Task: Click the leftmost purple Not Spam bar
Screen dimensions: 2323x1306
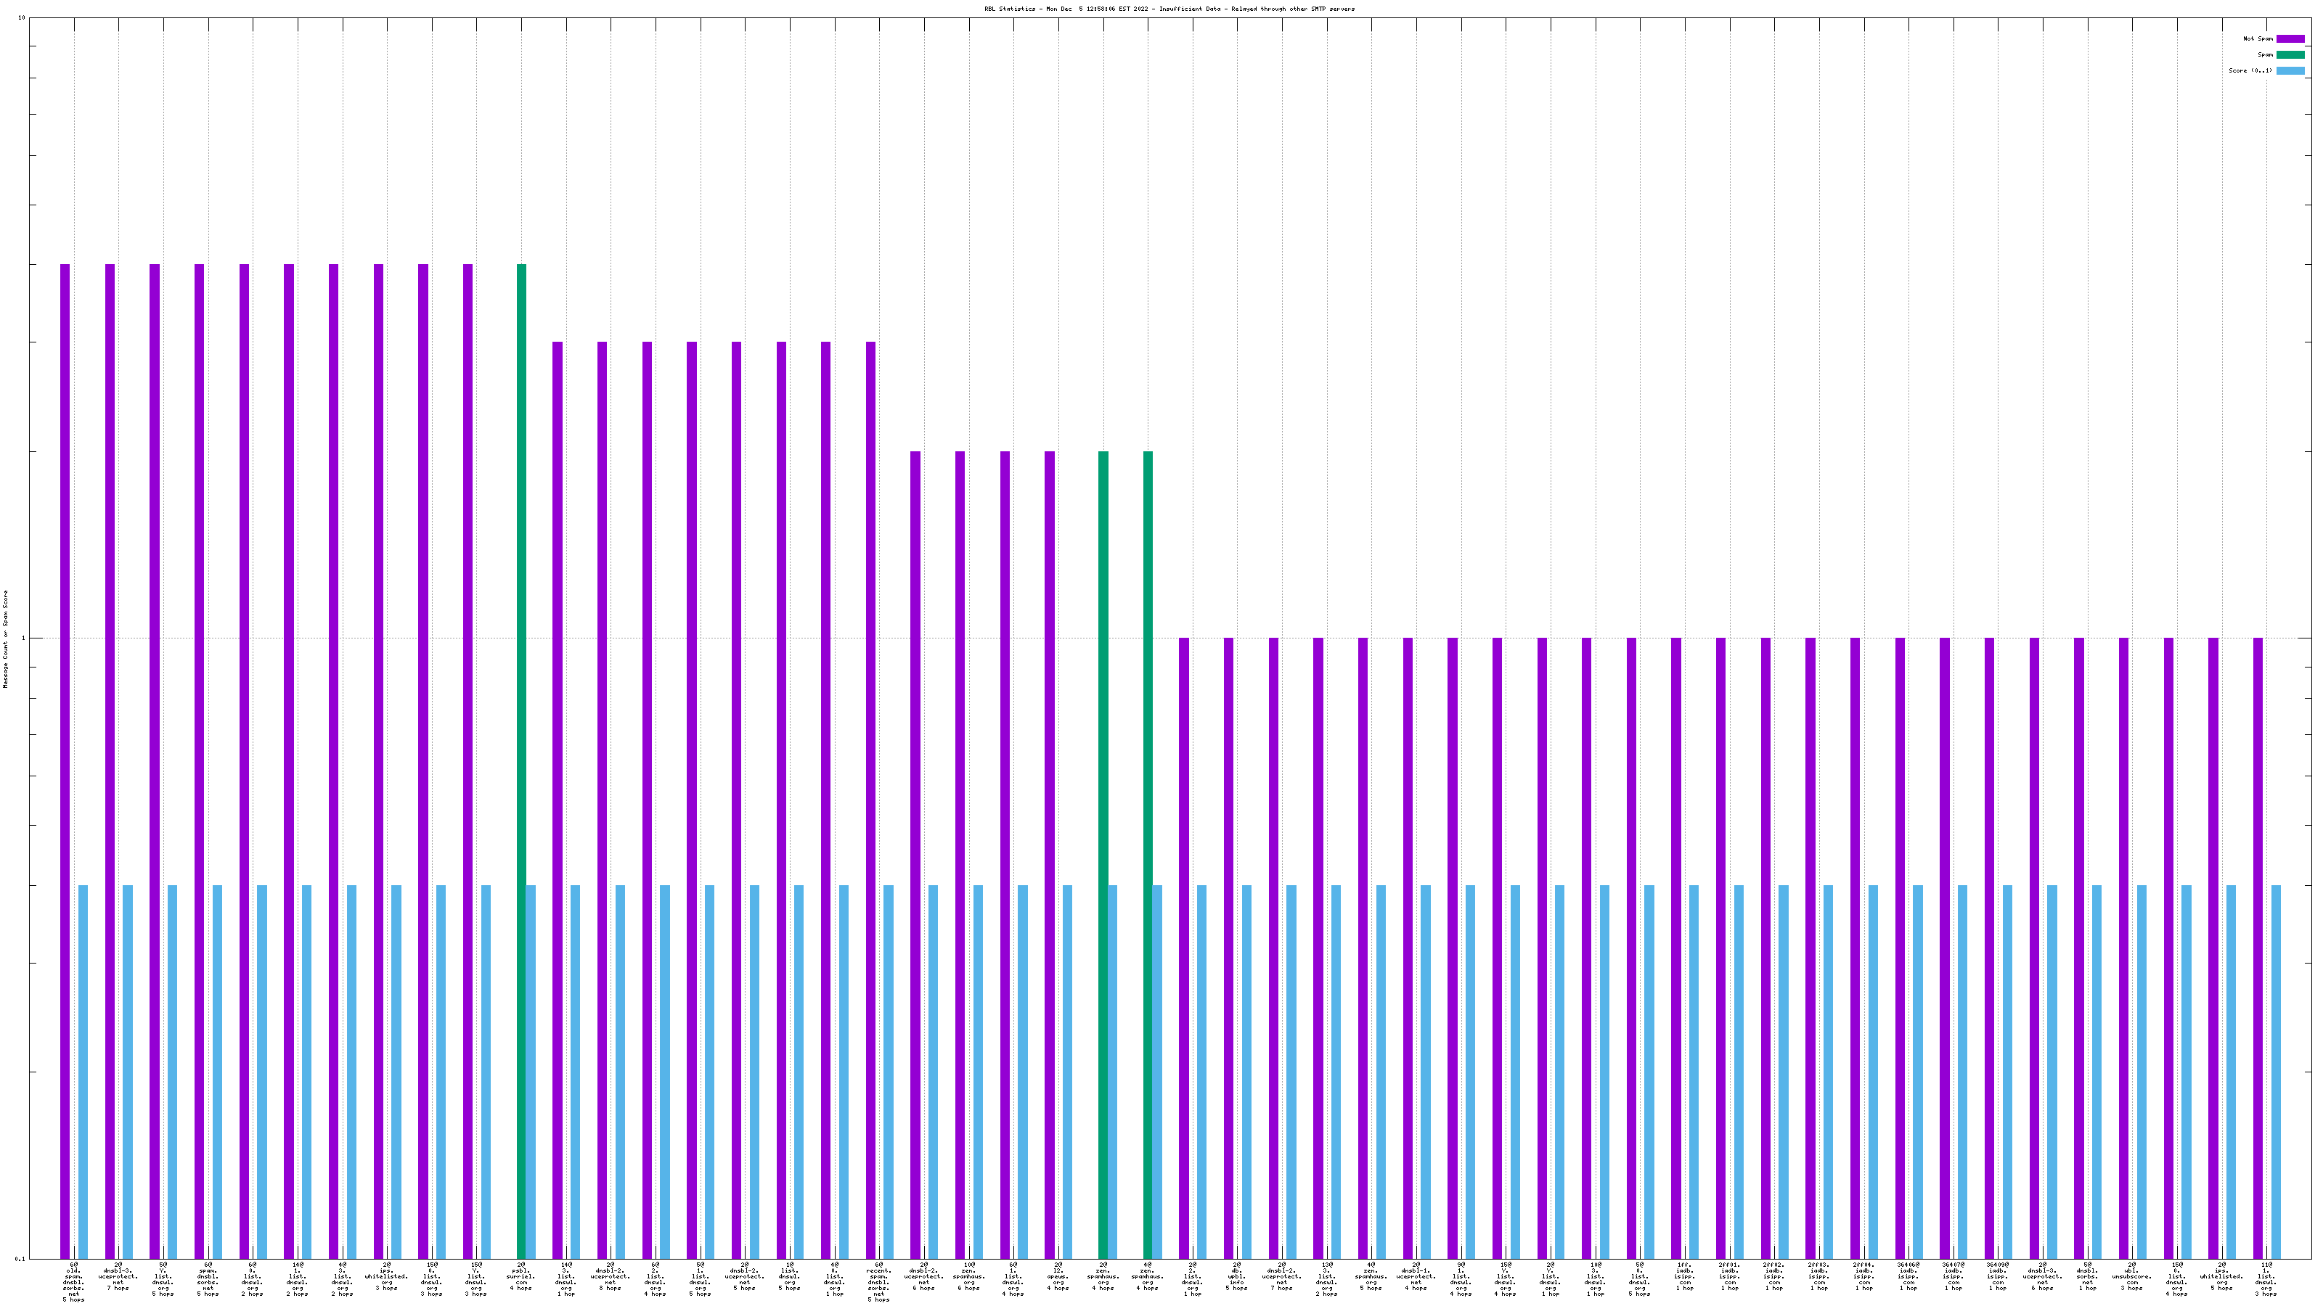Action: pyautogui.click(x=65, y=760)
